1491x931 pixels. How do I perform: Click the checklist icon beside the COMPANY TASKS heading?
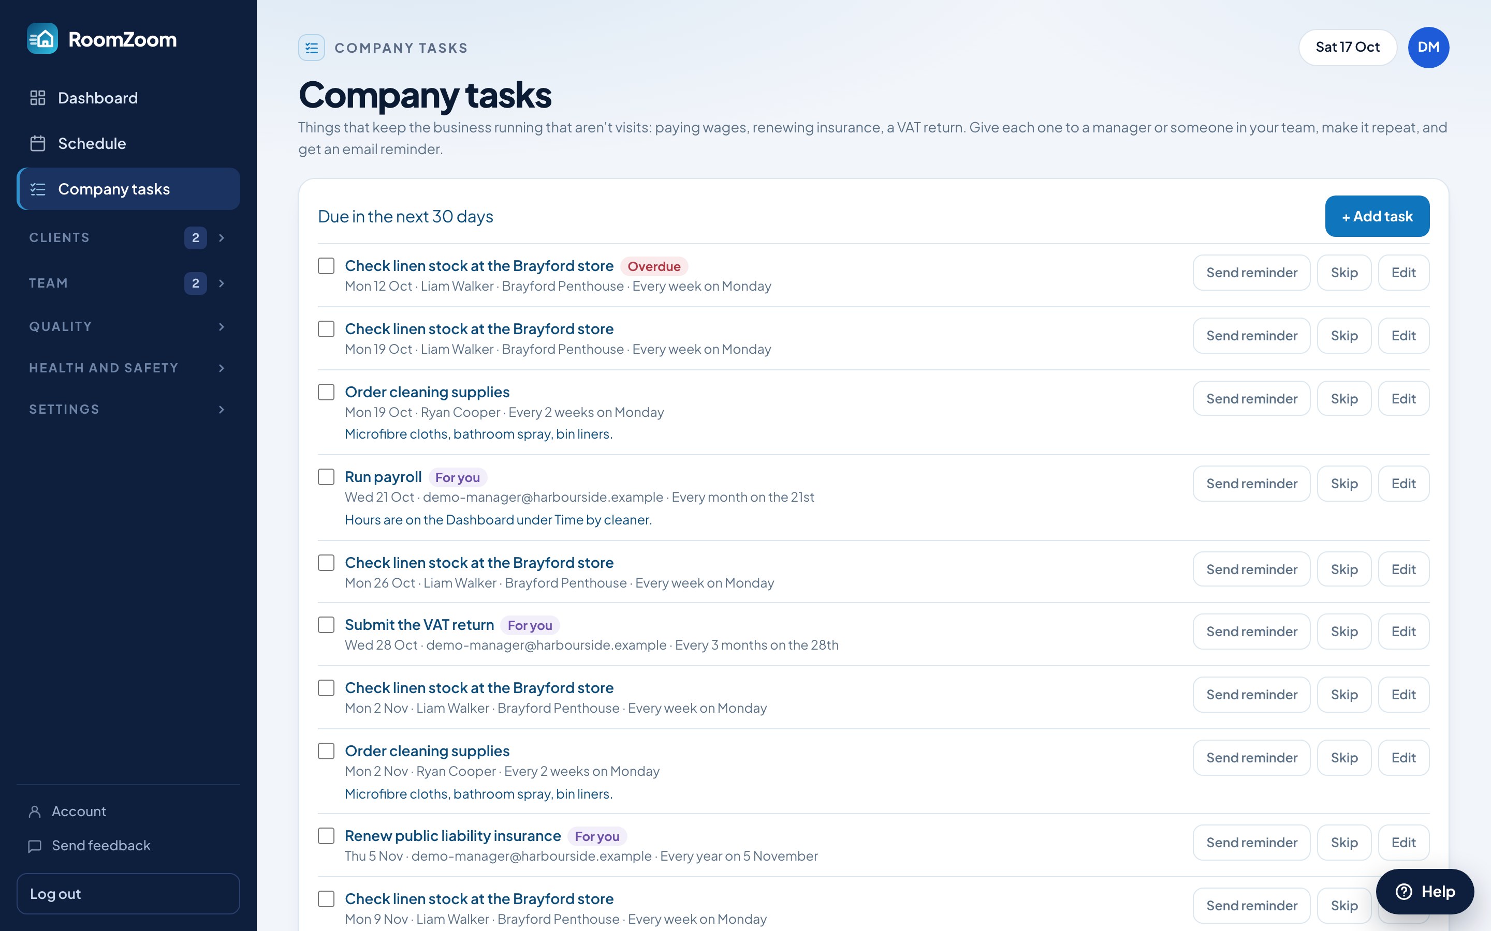pos(312,48)
